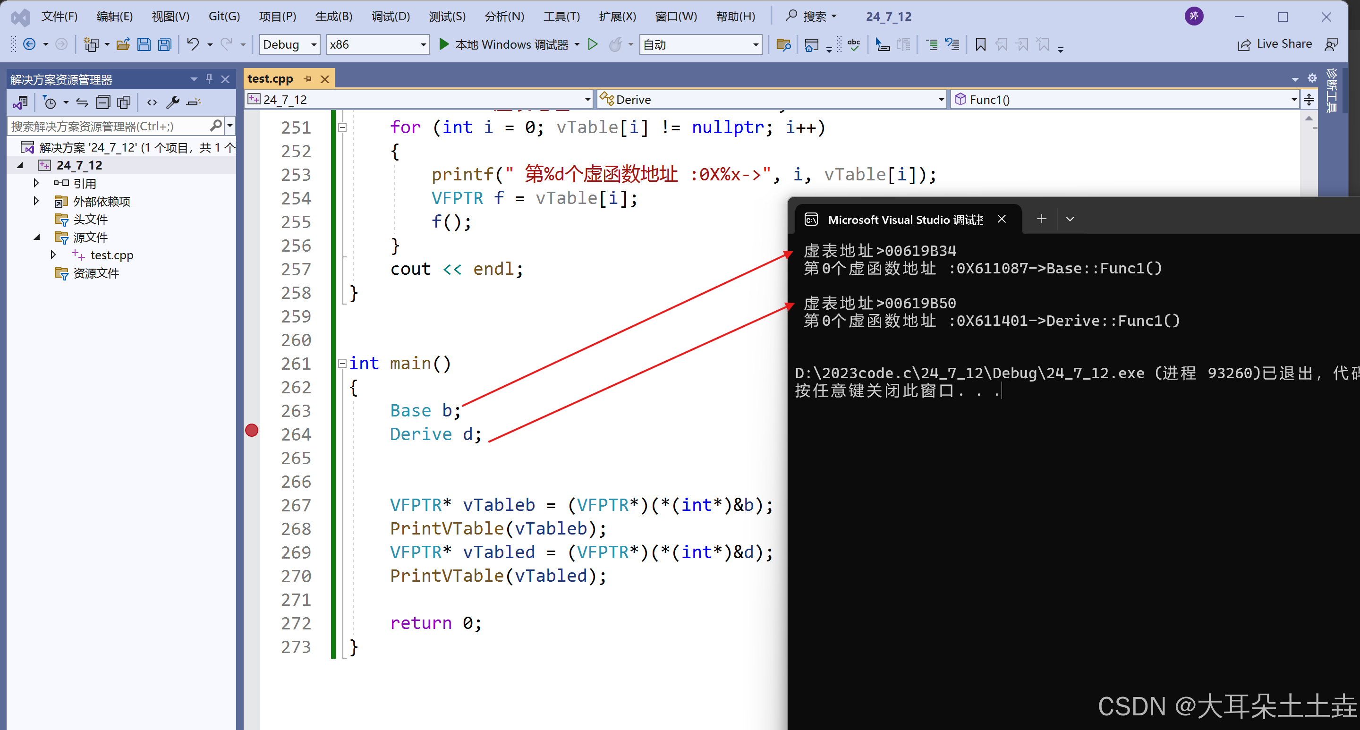Toggle auto-hide pin for Solution Explorer
1360x730 pixels.
pyautogui.click(x=209, y=79)
